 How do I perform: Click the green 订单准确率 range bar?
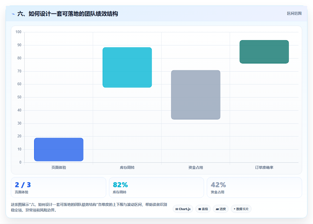tap(264, 52)
